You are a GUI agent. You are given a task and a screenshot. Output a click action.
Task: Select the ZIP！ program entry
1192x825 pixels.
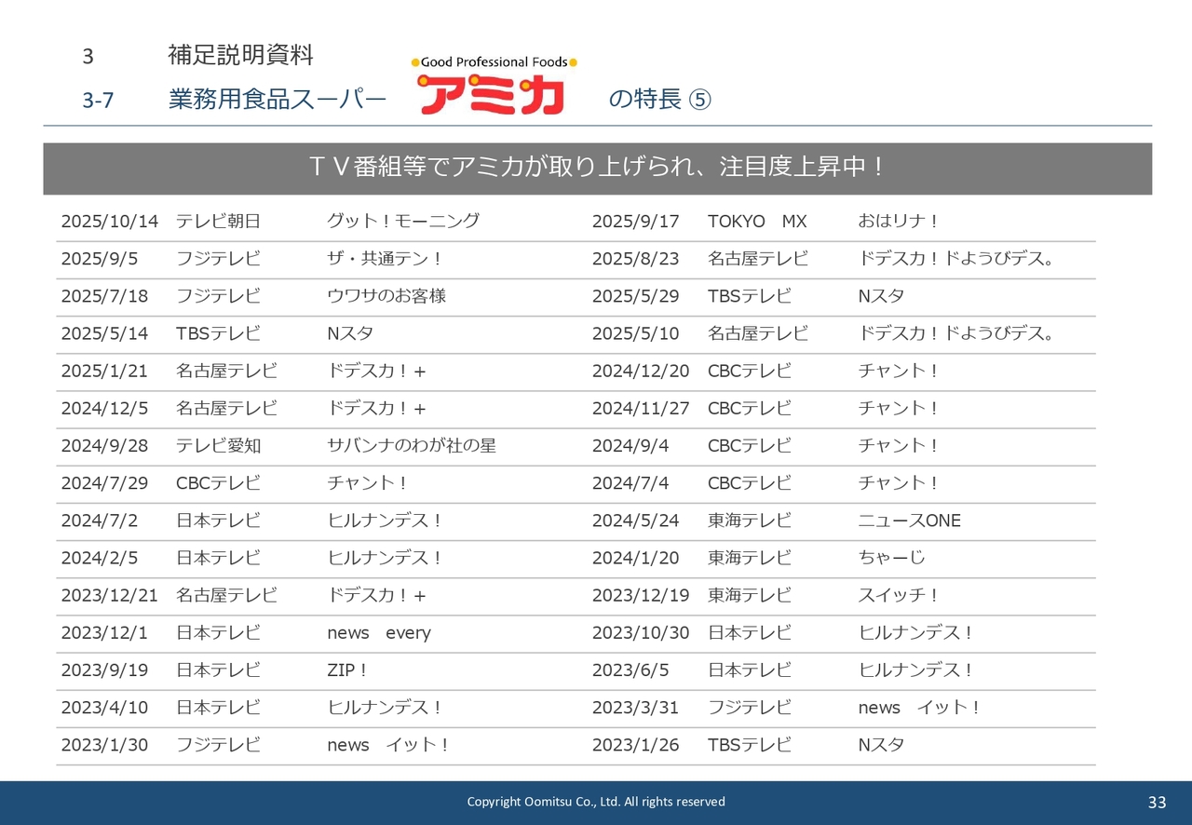(x=347, y=670)
